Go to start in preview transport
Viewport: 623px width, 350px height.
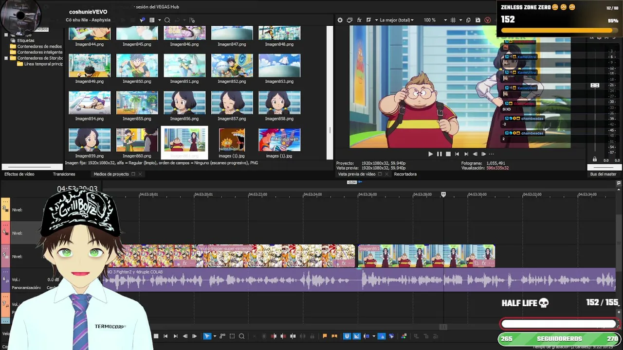tap(457, 154)
